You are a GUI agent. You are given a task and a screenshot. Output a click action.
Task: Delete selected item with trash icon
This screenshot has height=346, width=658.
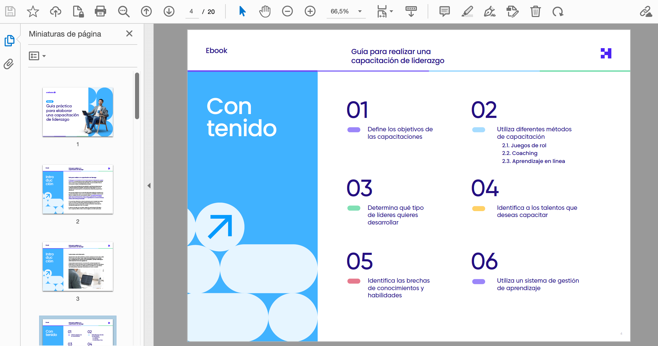click(x=535, y=11)
